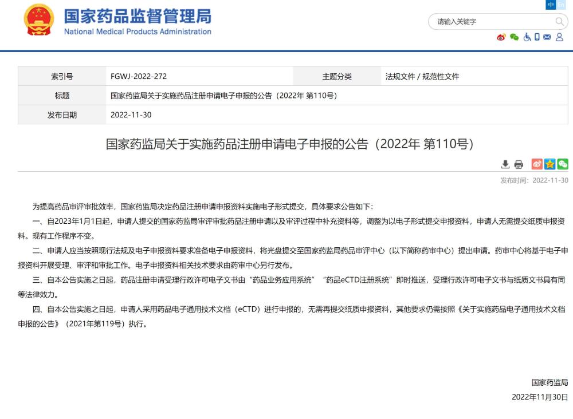Select index number FGWJ-2022-272
The image size is (573, 419).
click(139, 76)
